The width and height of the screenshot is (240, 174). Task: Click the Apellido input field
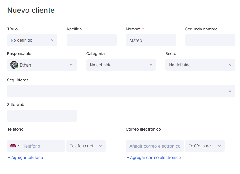tap(91, 40)
